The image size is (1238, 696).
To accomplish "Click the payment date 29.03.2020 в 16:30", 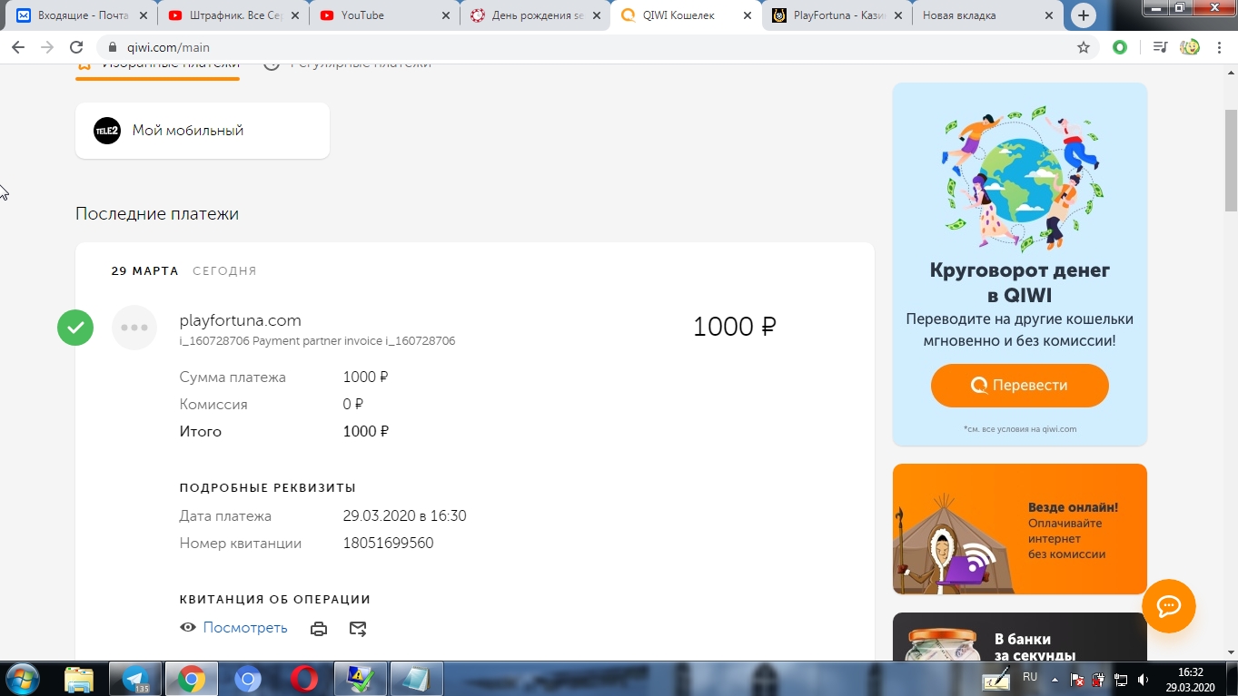I will 405,516.
